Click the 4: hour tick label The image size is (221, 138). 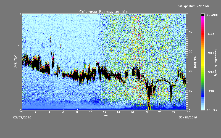(x=50, y=112)
